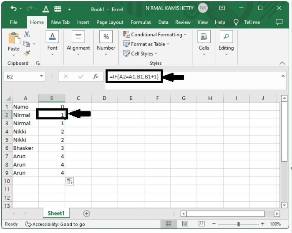Click the Tell me lightbulb icon
Screen dimensions: 292x233
point(236,22)
